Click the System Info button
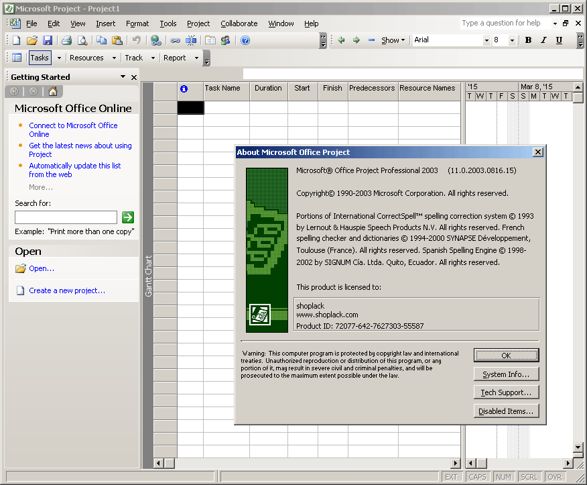587x485 pixels. (506, 374)
